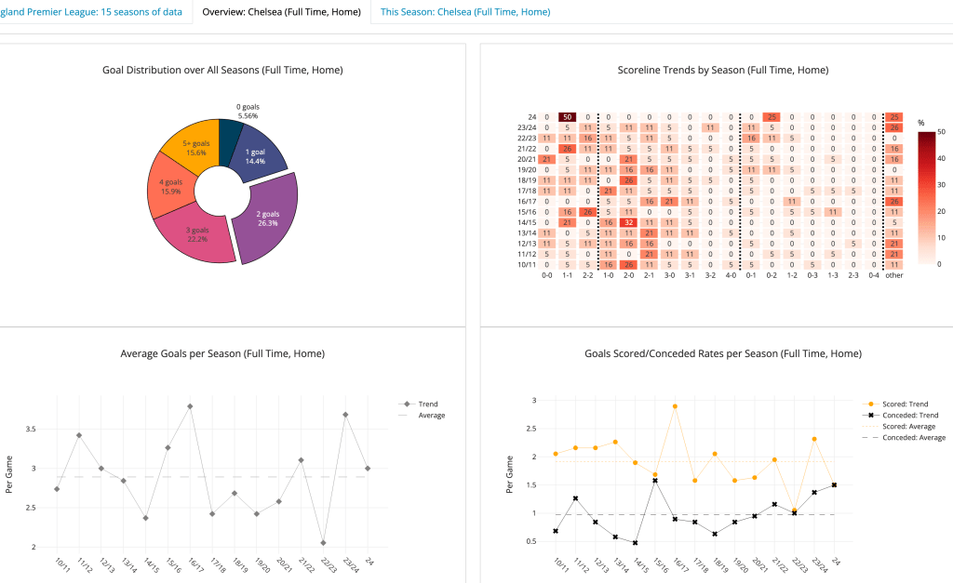Click the 16/17 peak diamond in Average Goals
This screenshot has height=583, width=953.
pos(190,406)
